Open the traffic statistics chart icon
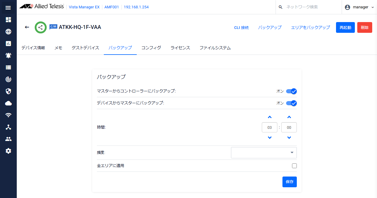Screen dimensions: 377x198 tap(8, 43)
